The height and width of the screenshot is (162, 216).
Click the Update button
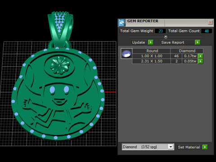(x=139, y=42)
